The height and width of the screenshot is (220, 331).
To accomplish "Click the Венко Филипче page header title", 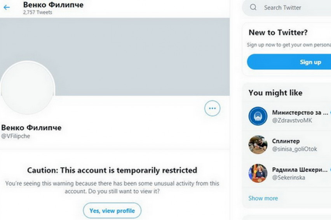I will coord(53,5).
